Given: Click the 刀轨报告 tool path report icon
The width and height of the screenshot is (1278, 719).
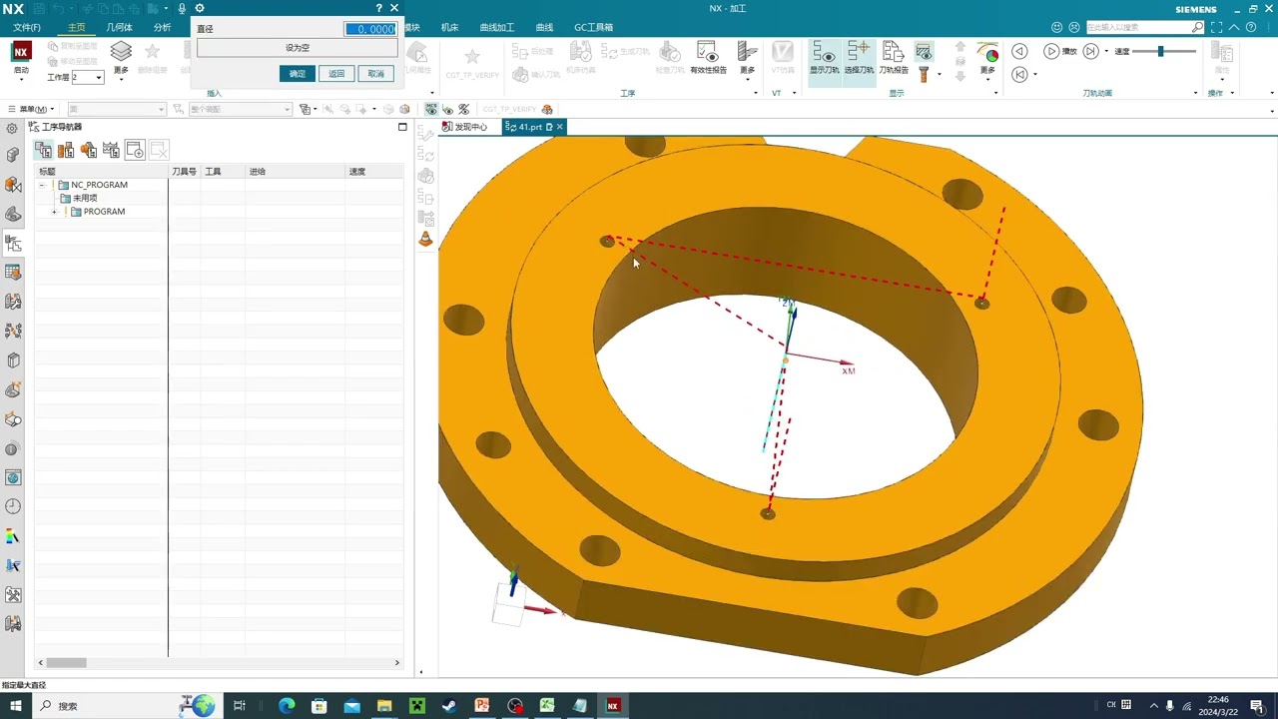Looking at the screenshot, I should point(894,57).
